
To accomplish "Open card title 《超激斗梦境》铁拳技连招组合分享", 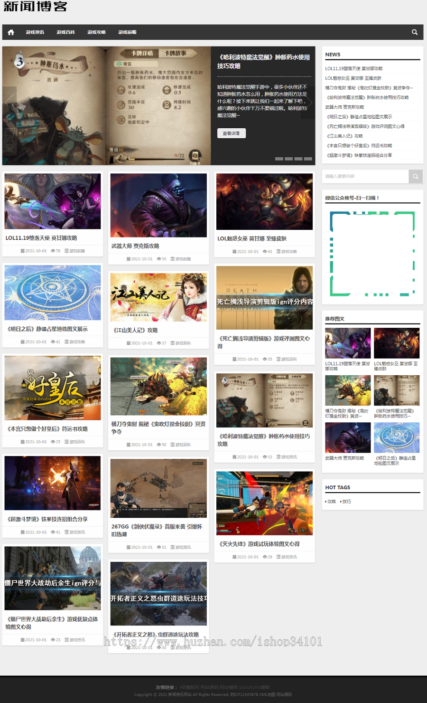I will 46,519.
